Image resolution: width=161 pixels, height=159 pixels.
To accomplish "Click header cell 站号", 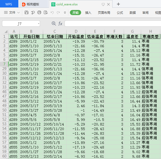I will [14, 37].
